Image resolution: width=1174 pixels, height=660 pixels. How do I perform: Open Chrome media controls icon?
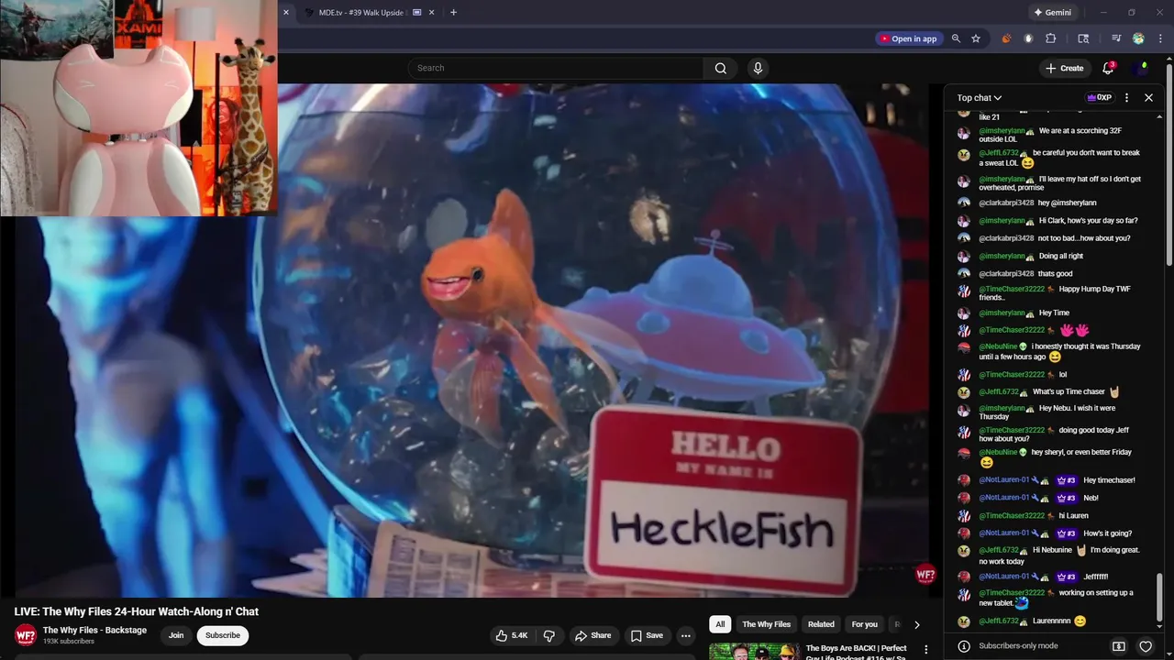[1116, 38]
